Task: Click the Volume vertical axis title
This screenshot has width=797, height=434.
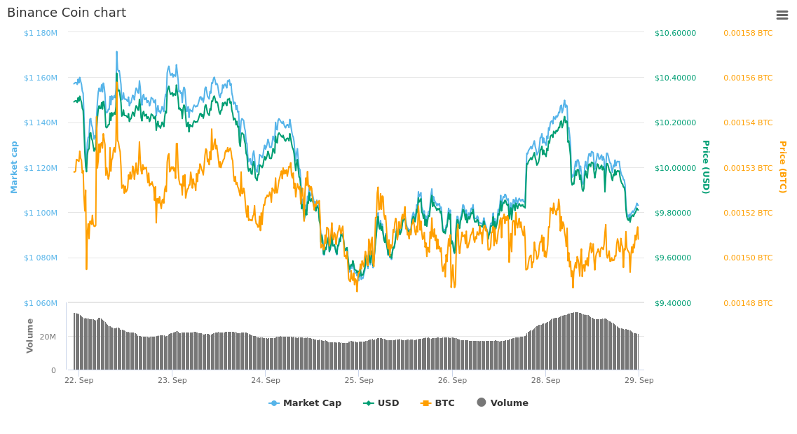Action: 29,336
